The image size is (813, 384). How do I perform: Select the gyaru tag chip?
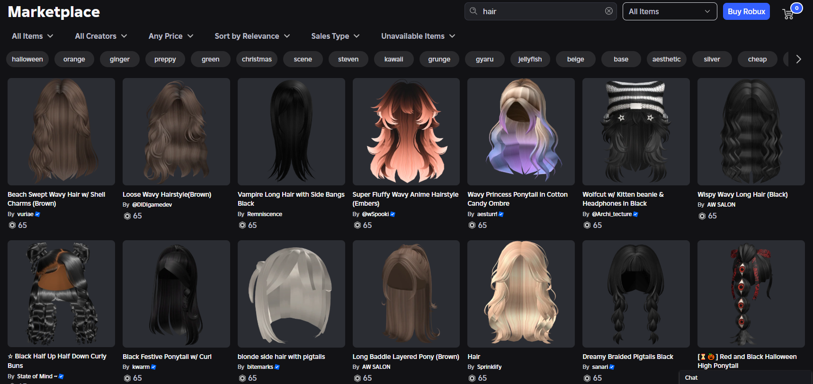tap(485, 59)
